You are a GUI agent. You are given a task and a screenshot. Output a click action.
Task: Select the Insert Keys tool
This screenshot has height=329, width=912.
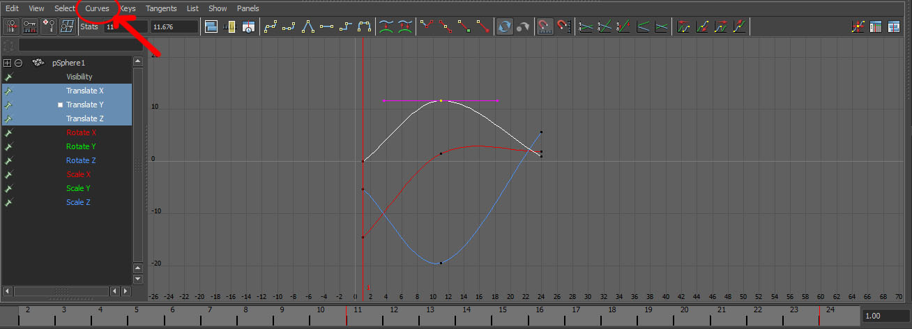(30, 26)
